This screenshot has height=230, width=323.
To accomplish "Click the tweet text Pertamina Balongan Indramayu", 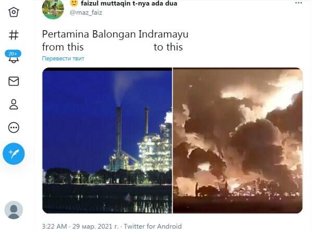I will (115, 34).
